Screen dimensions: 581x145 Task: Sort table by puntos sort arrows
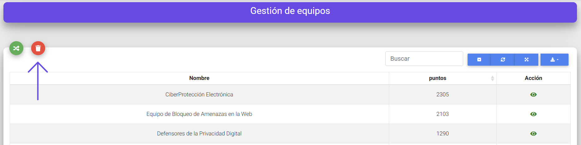[492, 78]
